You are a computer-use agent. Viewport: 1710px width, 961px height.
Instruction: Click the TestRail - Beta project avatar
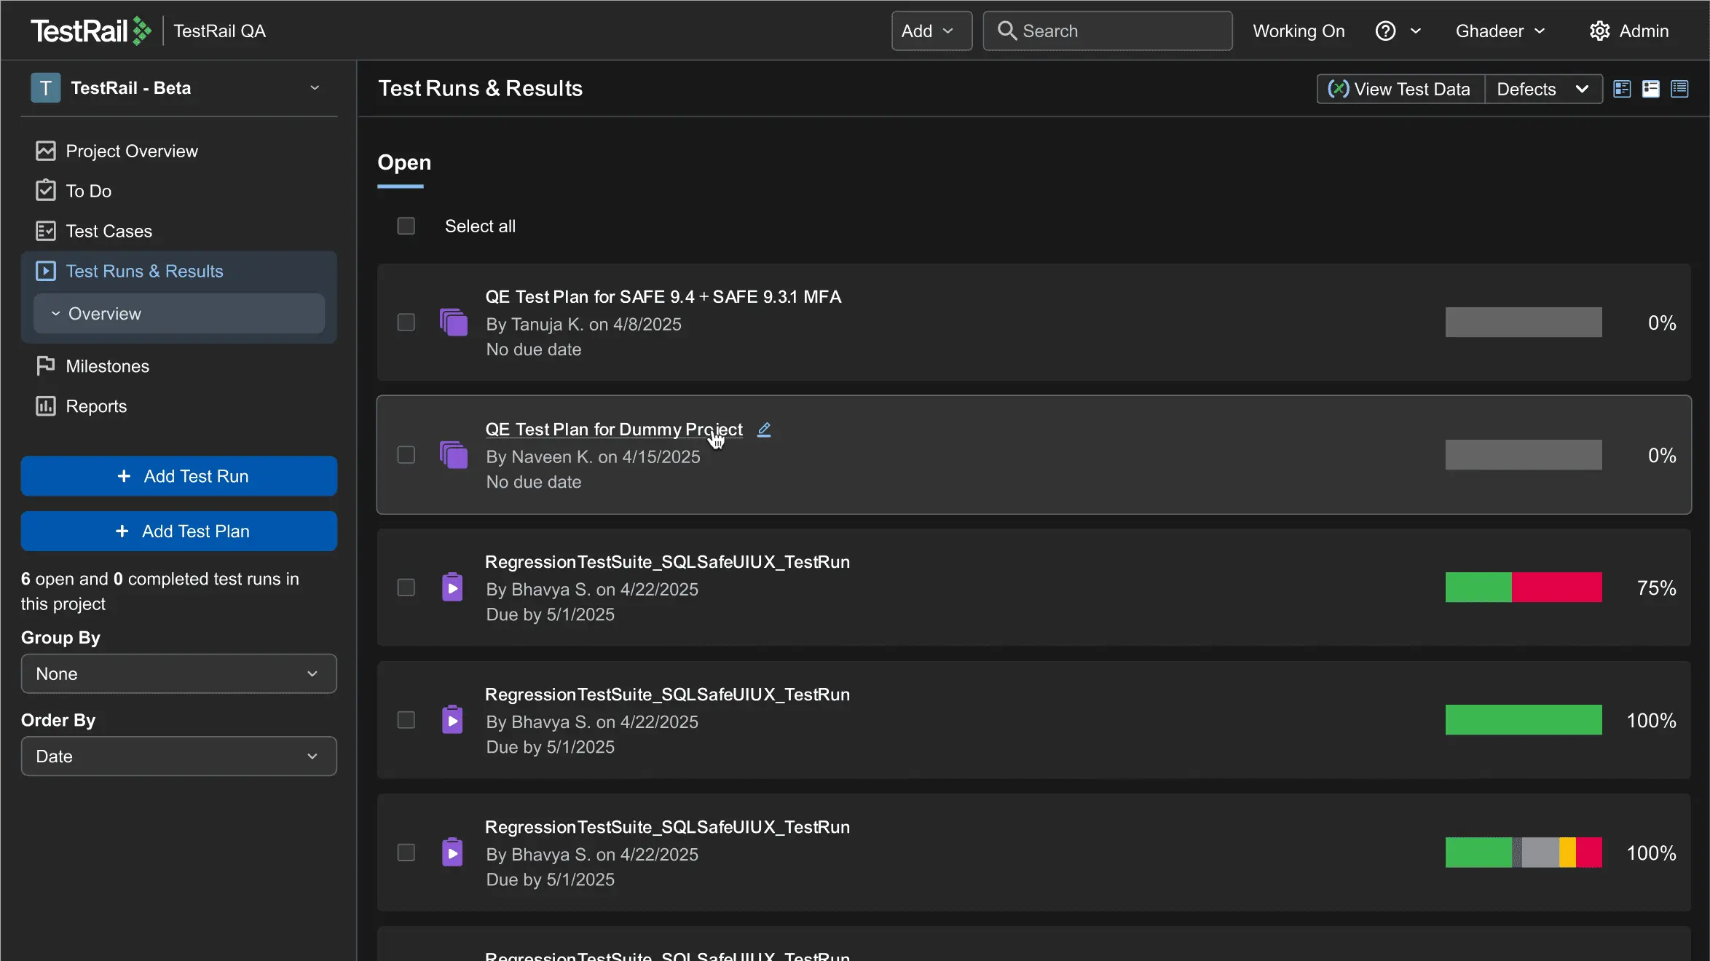point(45,88)
